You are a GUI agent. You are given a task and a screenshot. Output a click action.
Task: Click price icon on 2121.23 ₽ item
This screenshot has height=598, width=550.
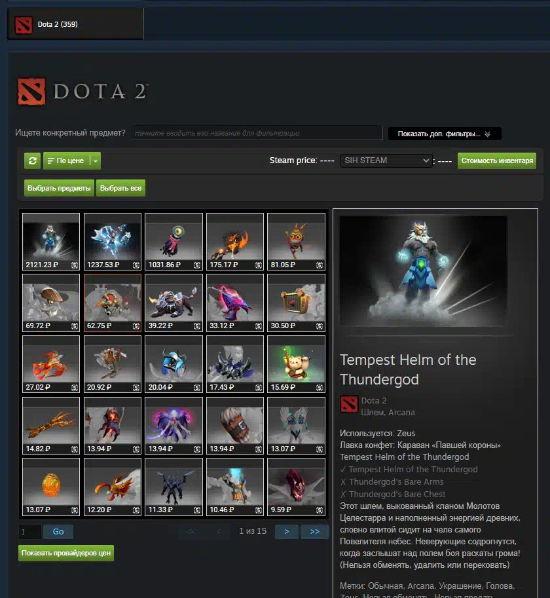tap(75, 265)
